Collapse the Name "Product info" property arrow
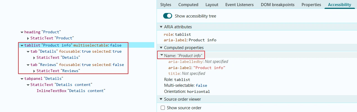Viewport: 357px width, 112px height. click(161, 55)
